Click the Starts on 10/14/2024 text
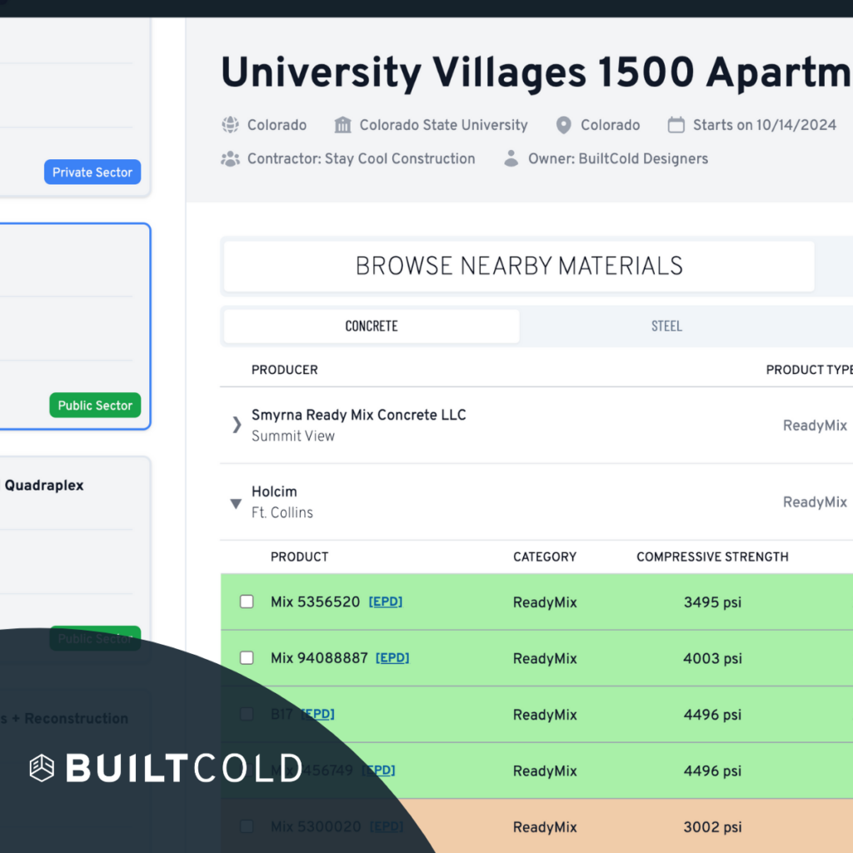 pyautogui.click(x=765, y=125)
